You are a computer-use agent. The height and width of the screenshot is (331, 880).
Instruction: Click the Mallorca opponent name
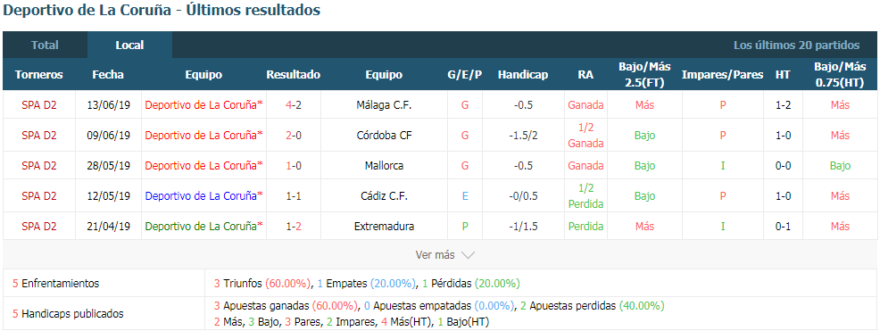(x=384, y=166)
